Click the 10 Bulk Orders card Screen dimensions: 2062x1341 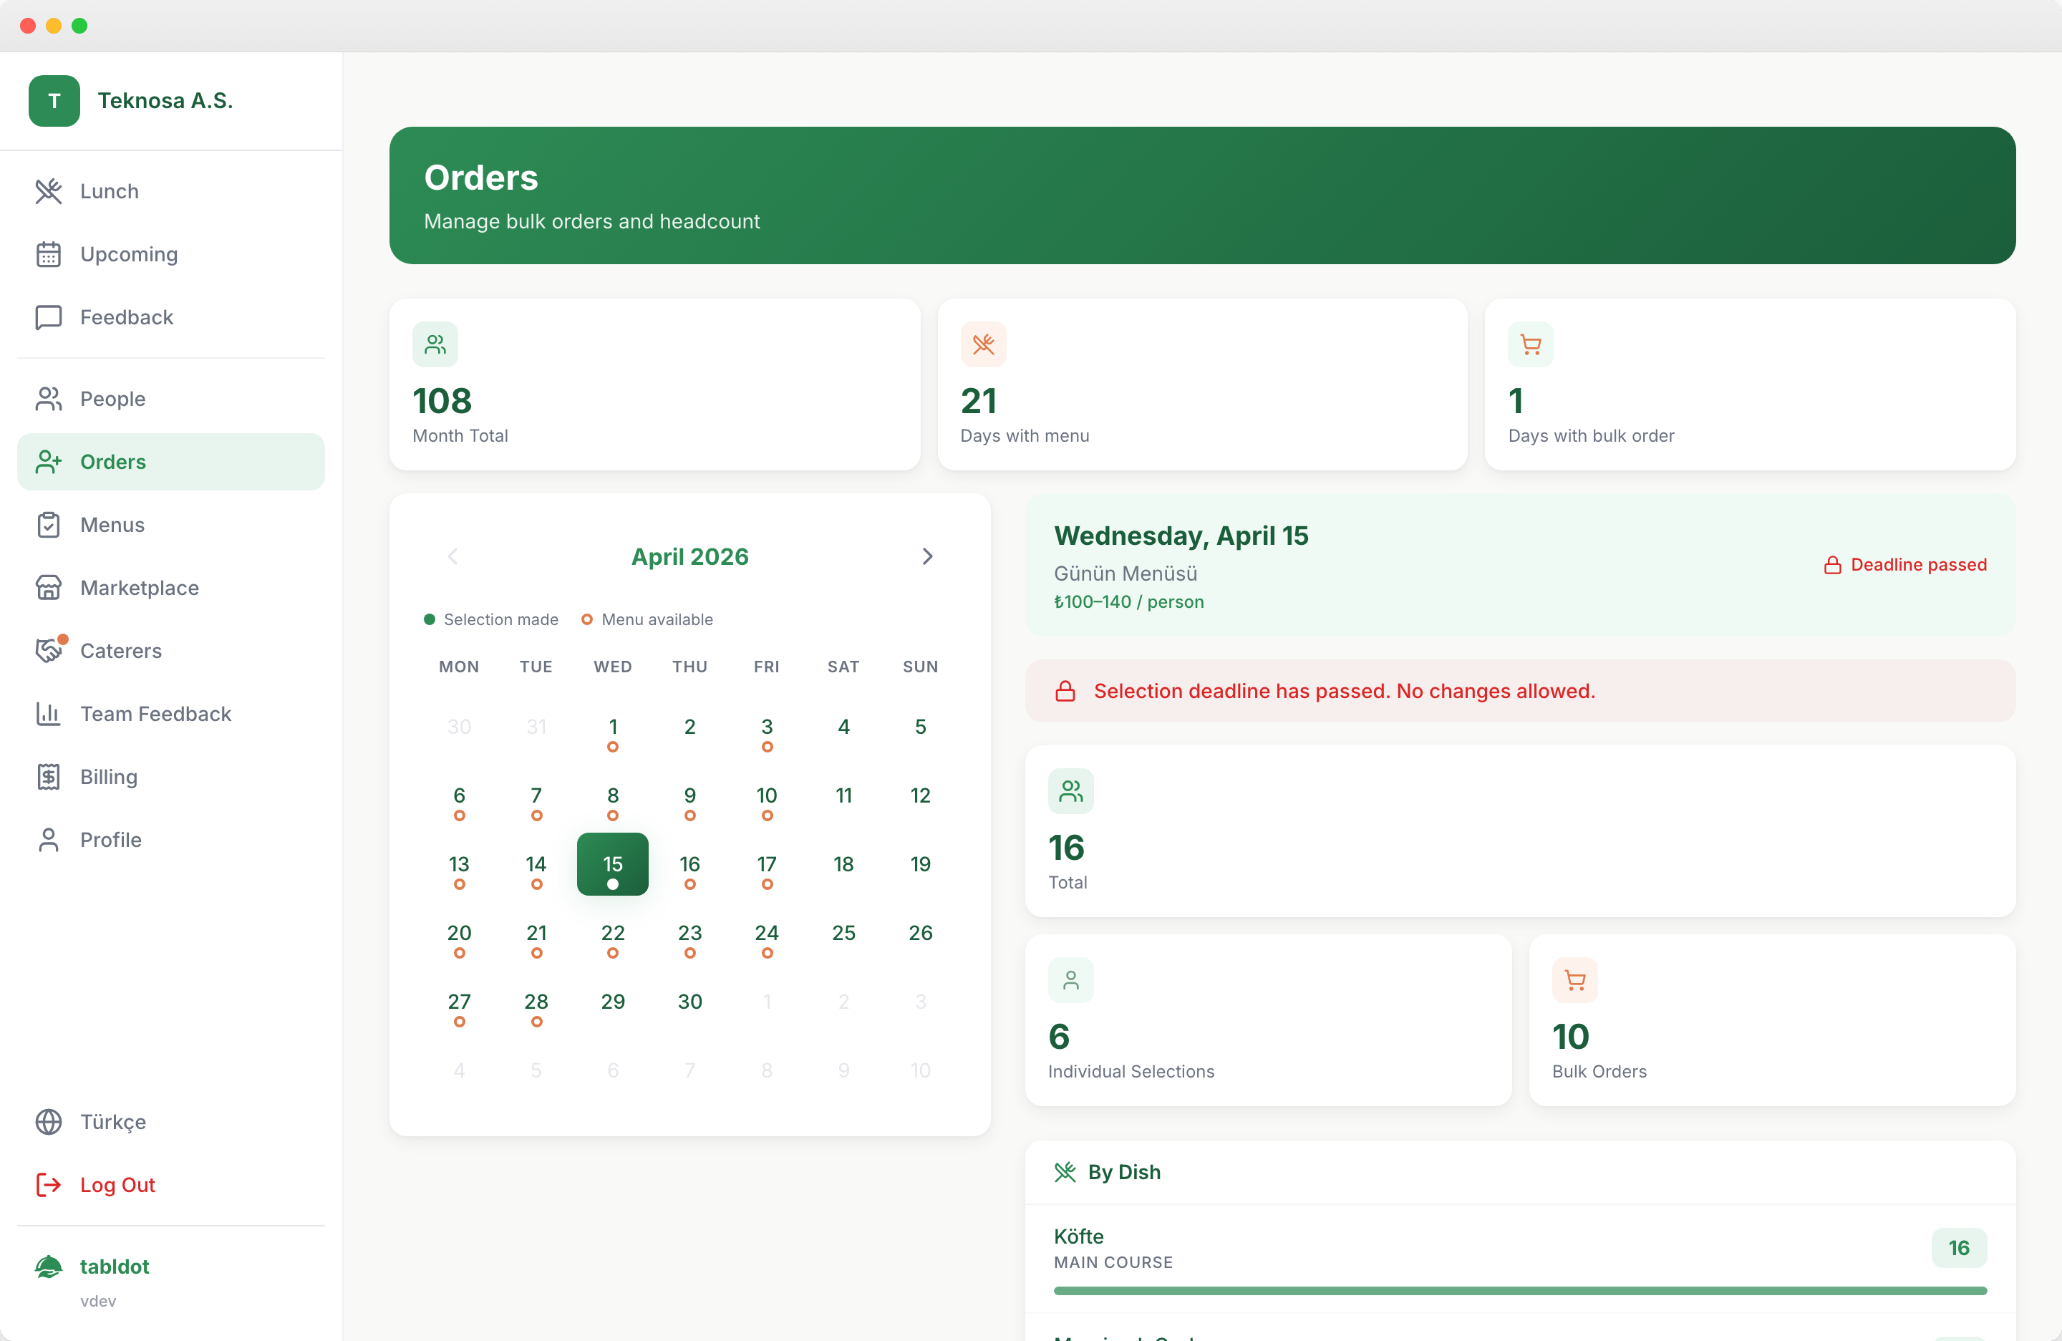click(x=1772, y=1020)
